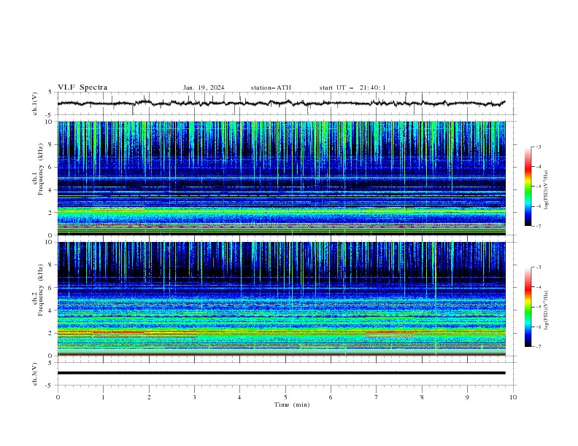Select the "Jan. 19, 2024" date label
The height and width of the screenshot is (446, 578).
coord(204,87)
